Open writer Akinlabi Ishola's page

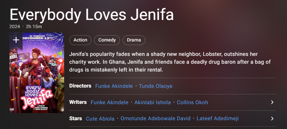(153, 103)
